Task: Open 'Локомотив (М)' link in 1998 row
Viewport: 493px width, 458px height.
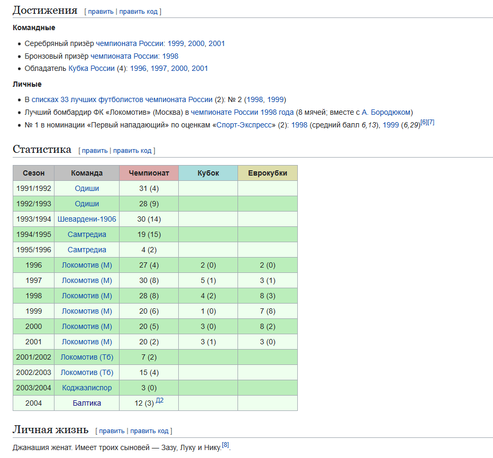Action: [x=87, y=296]
